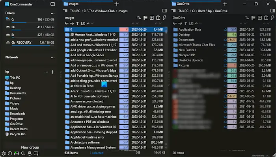This screenshot has width=276, height=157.
Task: Open the path menu icon in OneDrive pane
Action: [x=173, y=11]
